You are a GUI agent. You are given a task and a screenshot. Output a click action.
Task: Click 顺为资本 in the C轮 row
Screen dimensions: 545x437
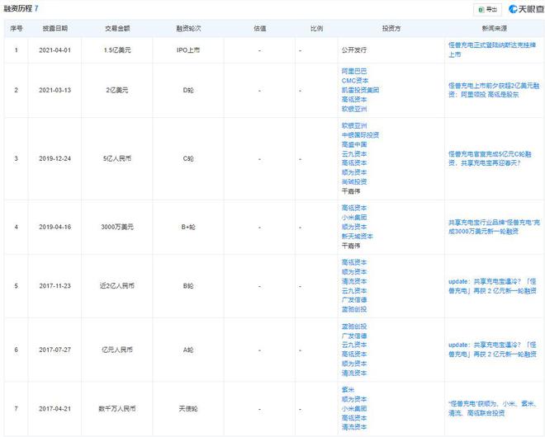click(353, 172)
